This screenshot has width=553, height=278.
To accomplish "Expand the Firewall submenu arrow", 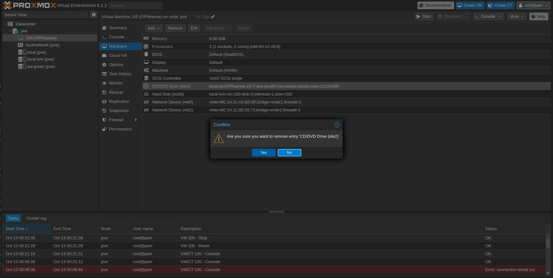I will click(136, 120).
